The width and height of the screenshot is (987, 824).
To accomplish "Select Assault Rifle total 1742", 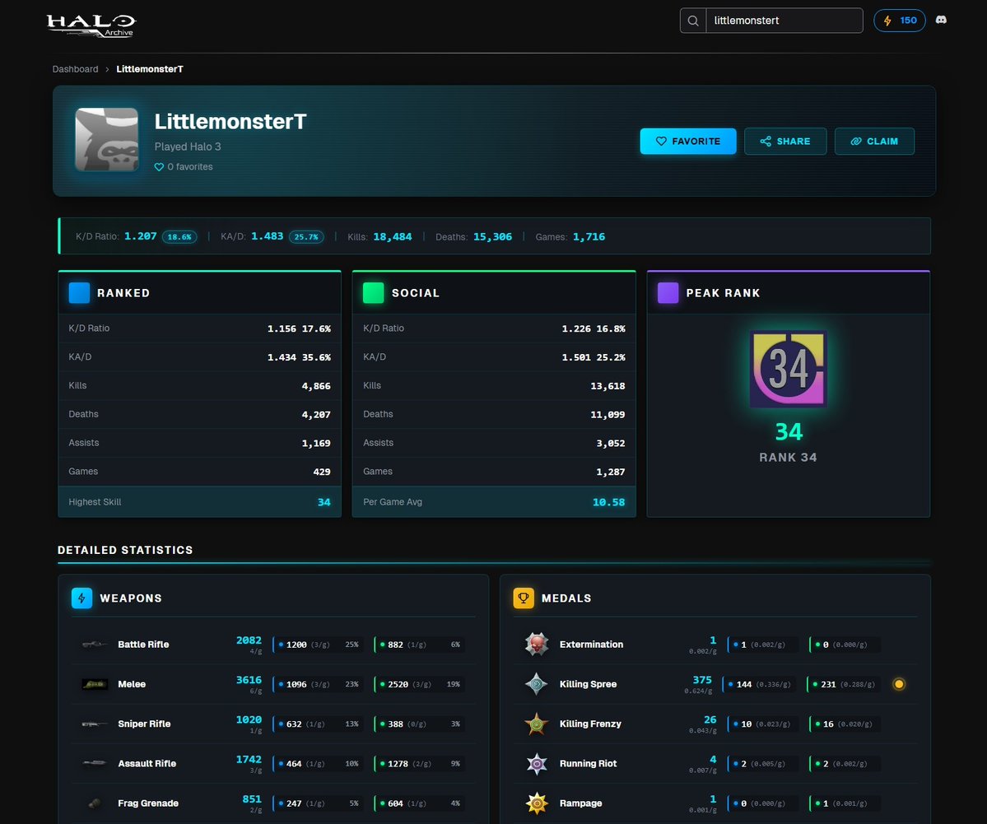I will click(249, 759).
